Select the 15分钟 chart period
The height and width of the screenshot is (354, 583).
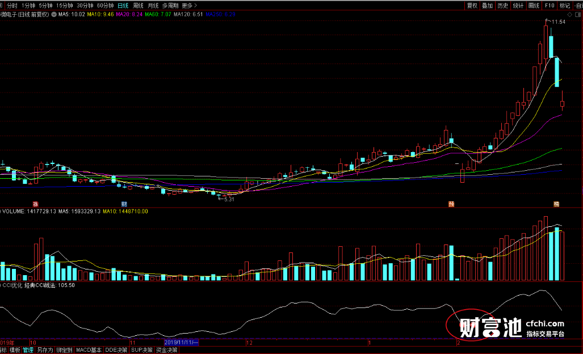[64, 6]
